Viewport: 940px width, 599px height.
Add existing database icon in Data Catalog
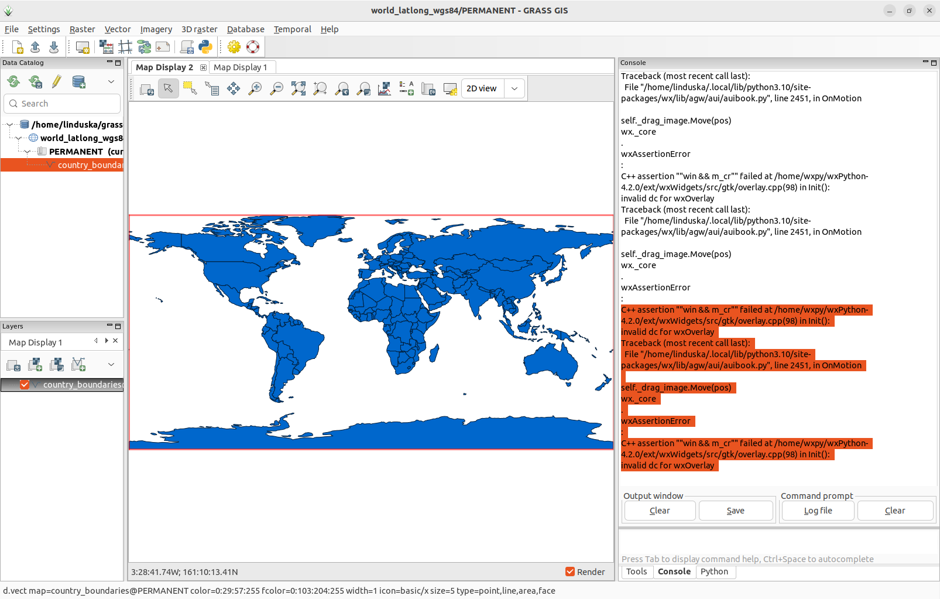point(79,82)
